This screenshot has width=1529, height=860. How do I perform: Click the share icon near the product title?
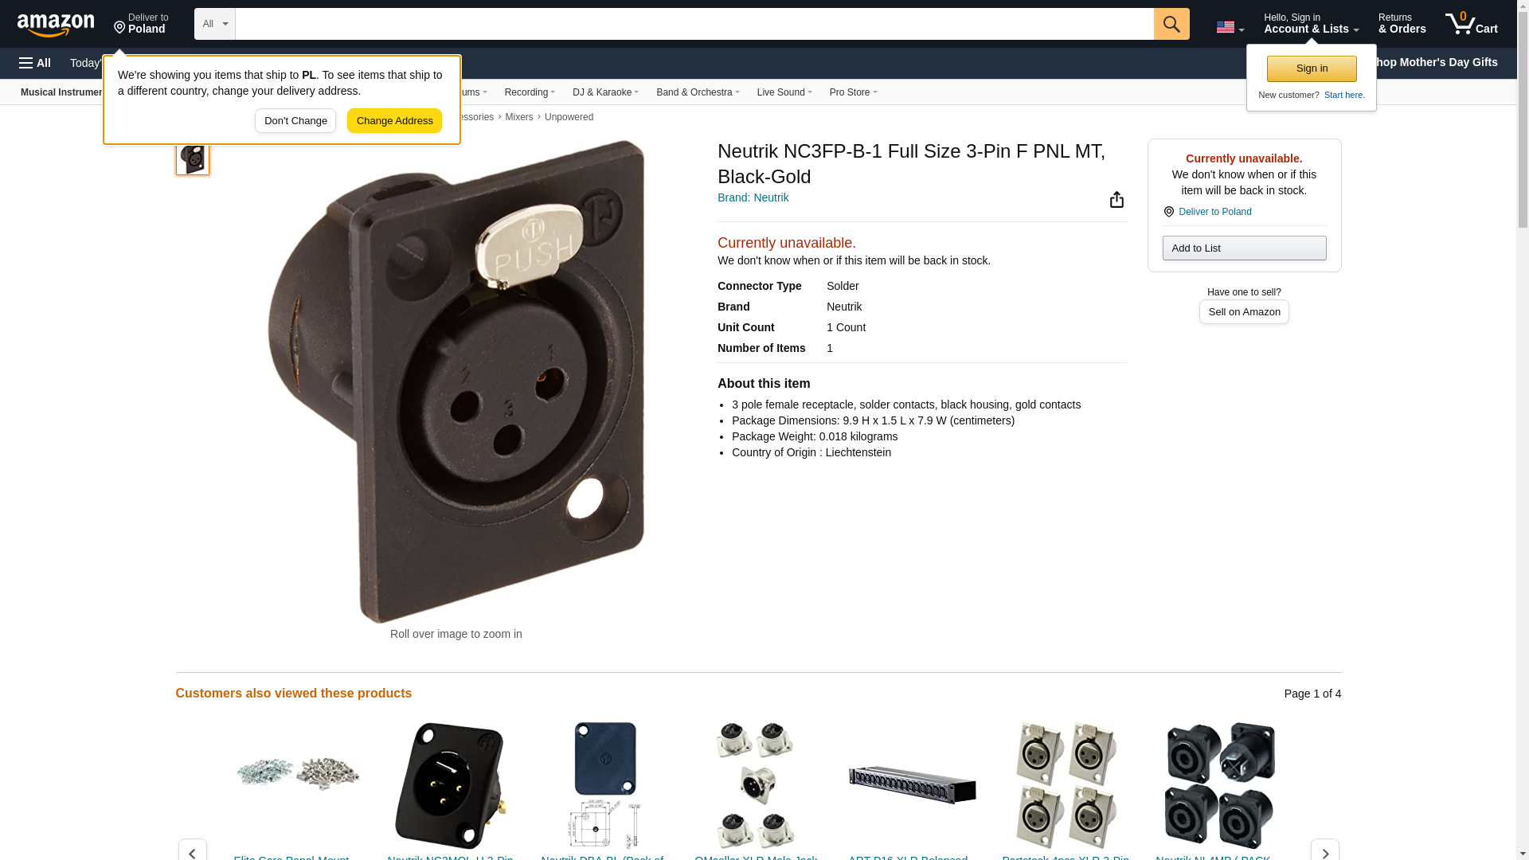pos(1116,199)
